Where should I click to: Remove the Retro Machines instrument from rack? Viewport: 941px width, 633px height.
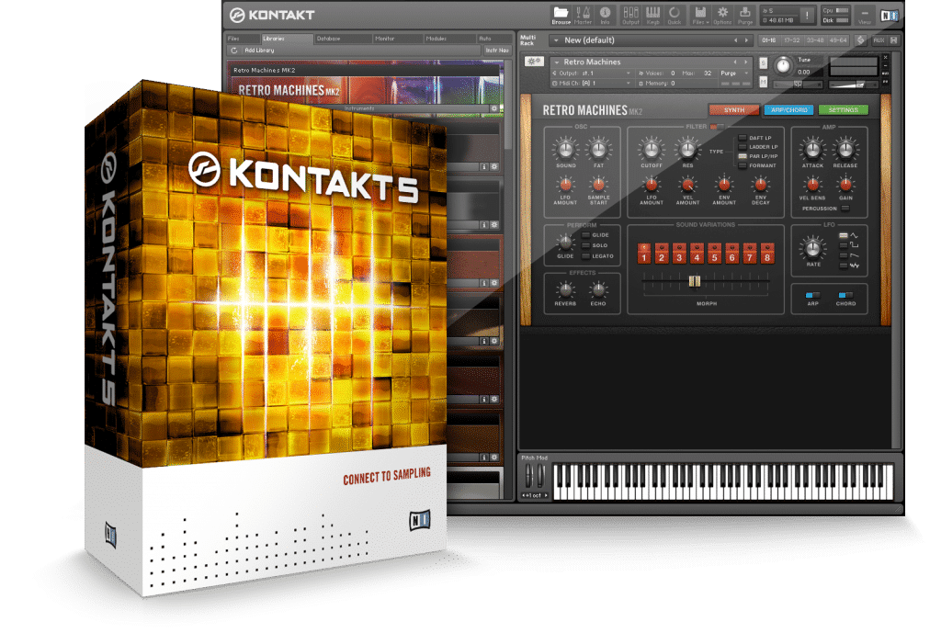tap(885, 58)
